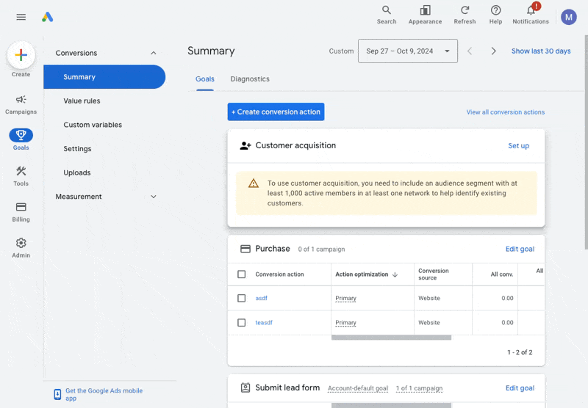Click Primary in the teasdf row
Viewport: 588px width, 408px height.
(x=345, y=323)
